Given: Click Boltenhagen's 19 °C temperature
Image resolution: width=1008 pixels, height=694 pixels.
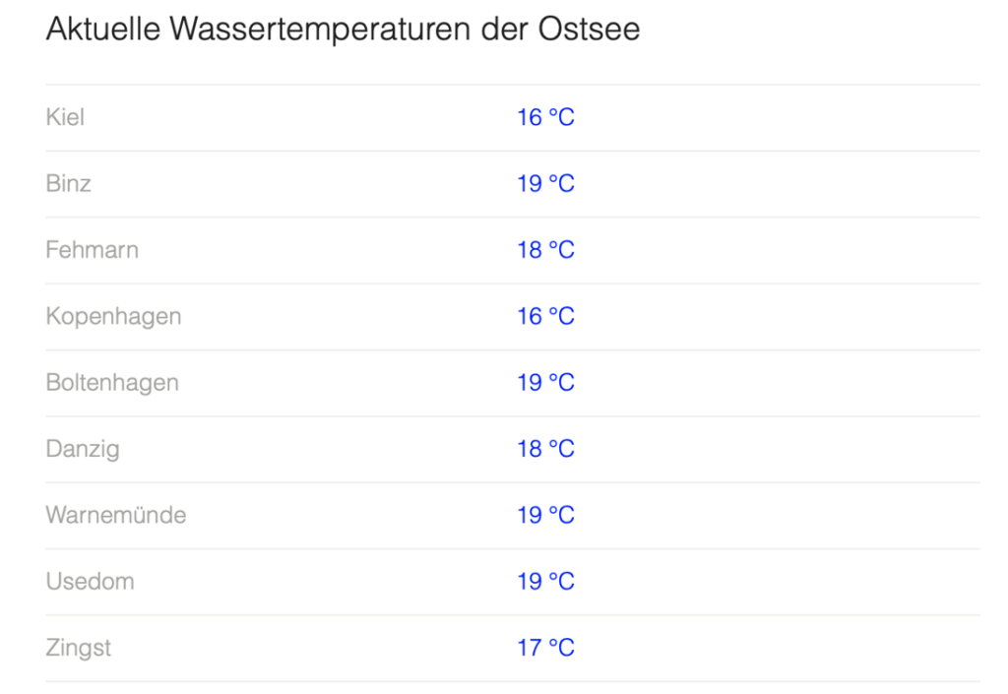Looking at the screenshot, I should point(545,382).
